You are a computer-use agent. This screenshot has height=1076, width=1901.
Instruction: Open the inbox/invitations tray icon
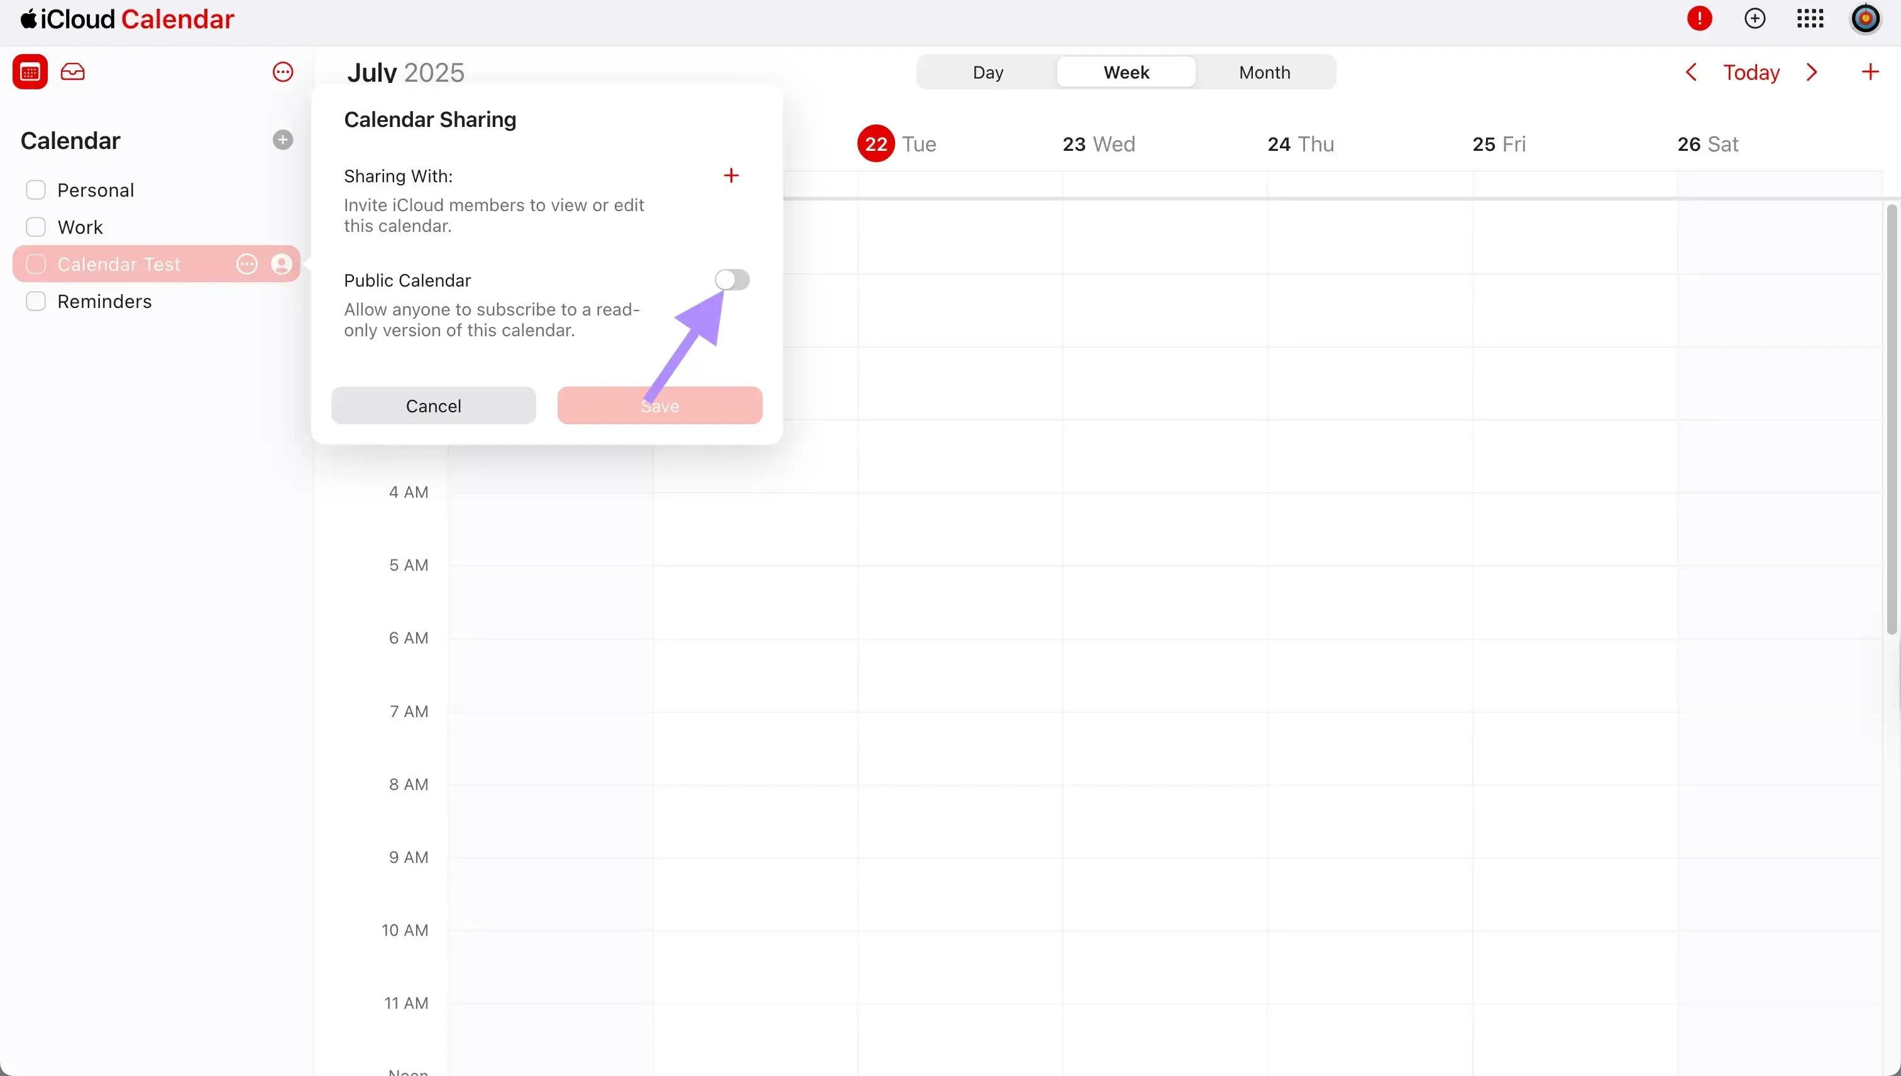tap(73, 72)
